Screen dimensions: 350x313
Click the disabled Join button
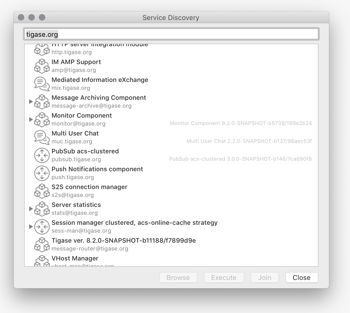click(265, 278)
